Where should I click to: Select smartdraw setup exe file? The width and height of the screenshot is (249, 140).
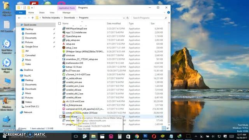[x=82, y=59]
